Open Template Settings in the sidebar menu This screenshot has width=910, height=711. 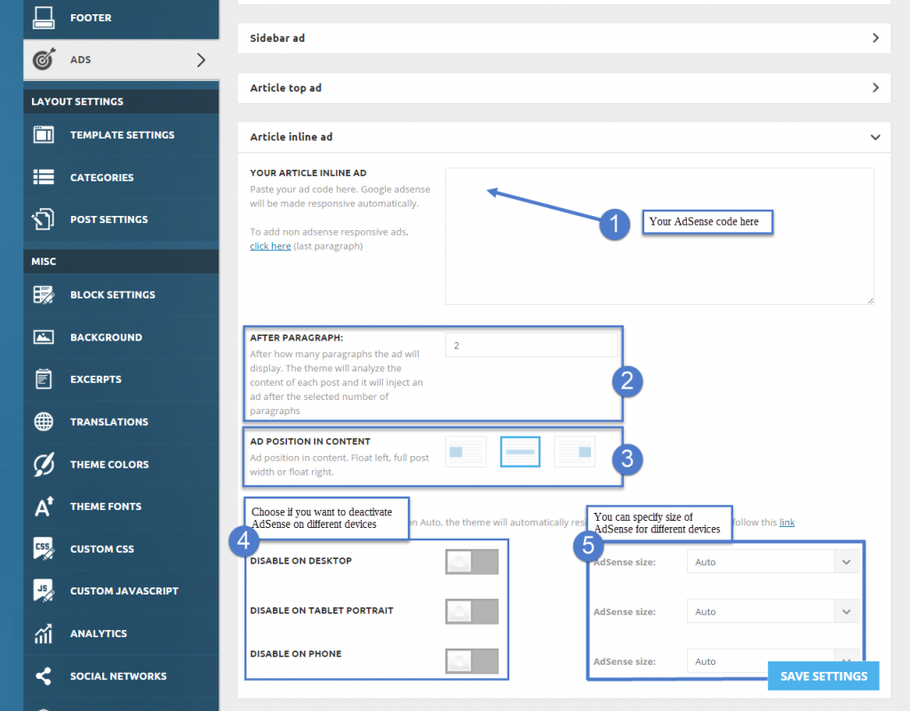pos(122,135)
